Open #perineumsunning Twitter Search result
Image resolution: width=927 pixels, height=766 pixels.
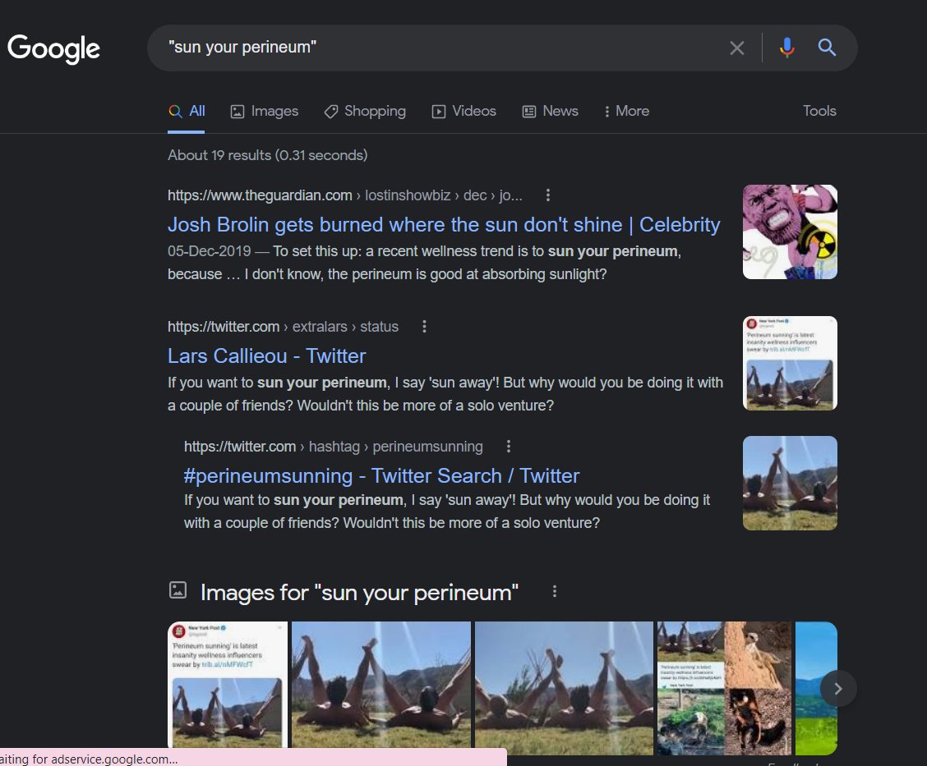point(381,476)
